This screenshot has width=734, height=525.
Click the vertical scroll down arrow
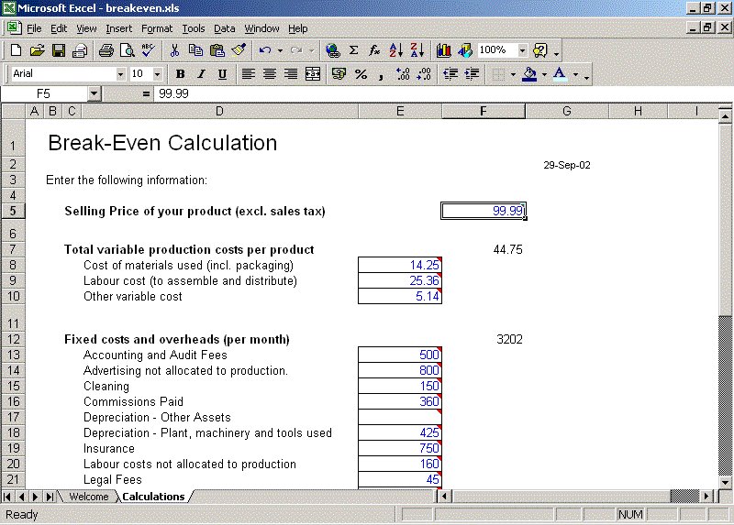pyautogui.click(x=725, y=483)
